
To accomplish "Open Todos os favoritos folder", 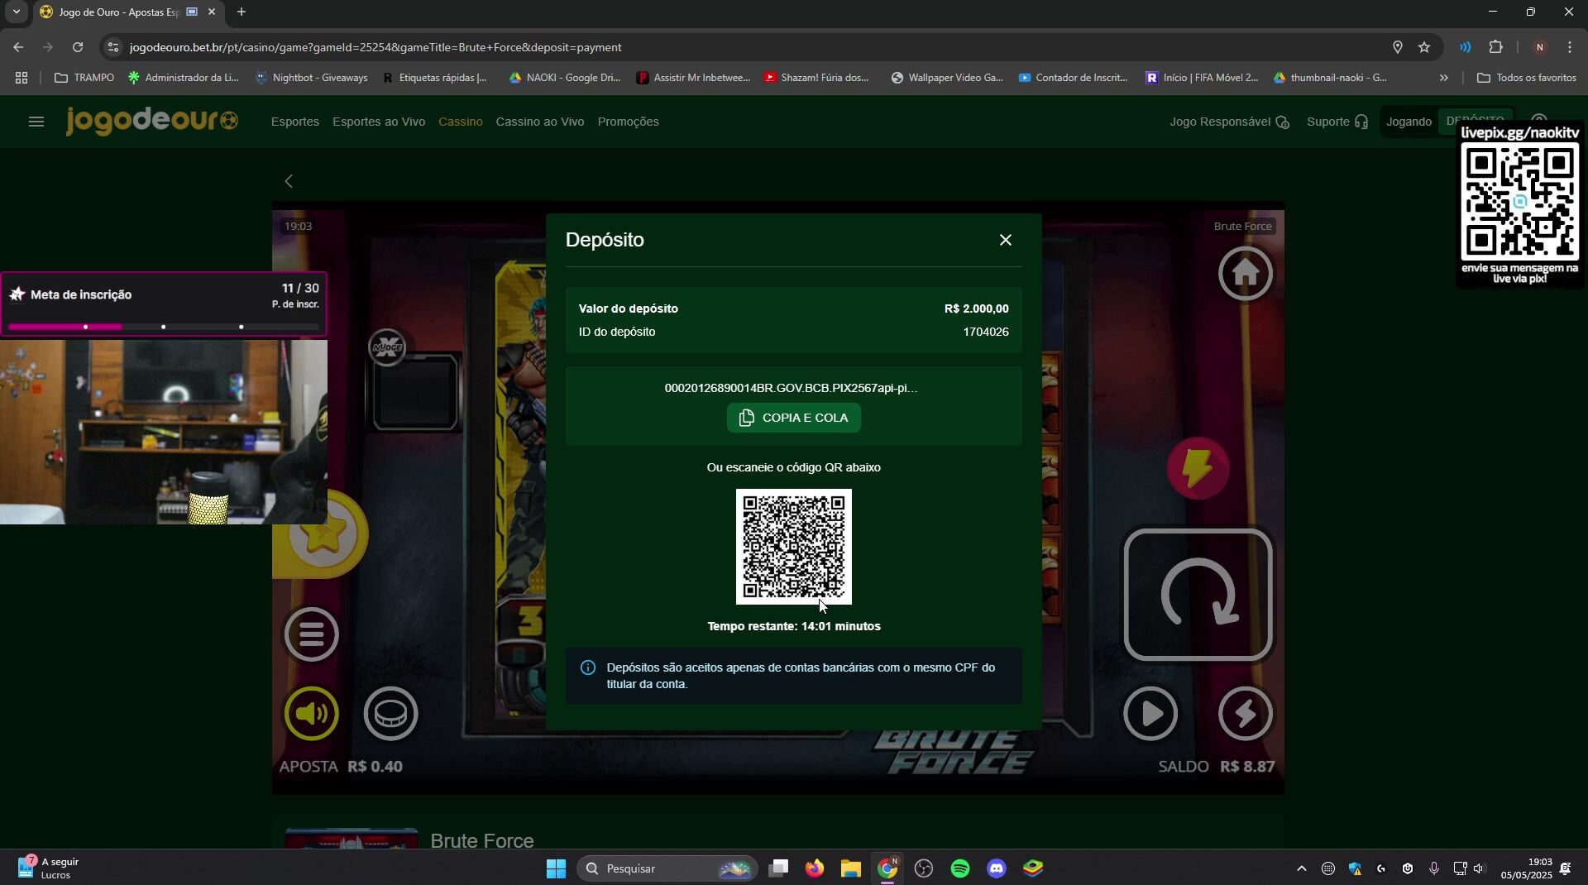I will pos(1527,78).
